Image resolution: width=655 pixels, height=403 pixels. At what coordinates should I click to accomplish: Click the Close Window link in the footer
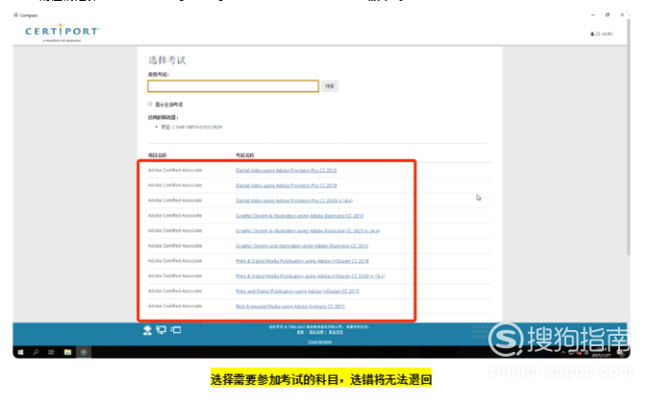click(x=320, y=342)
